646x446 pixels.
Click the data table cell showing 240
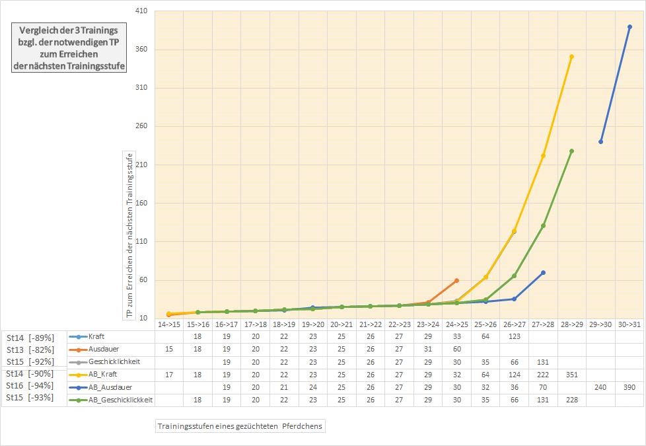coord(600,387)
